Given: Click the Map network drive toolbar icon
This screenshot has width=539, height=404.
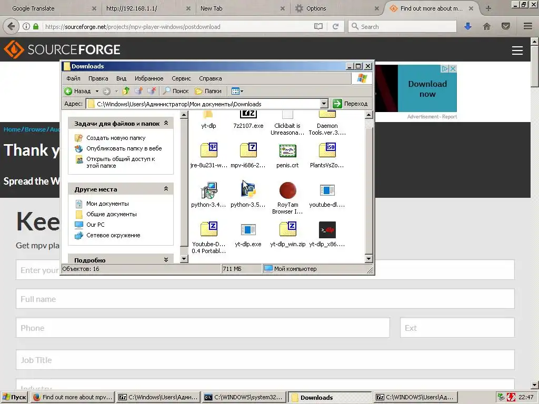Looking at the screenshot, I should (138, 91).
